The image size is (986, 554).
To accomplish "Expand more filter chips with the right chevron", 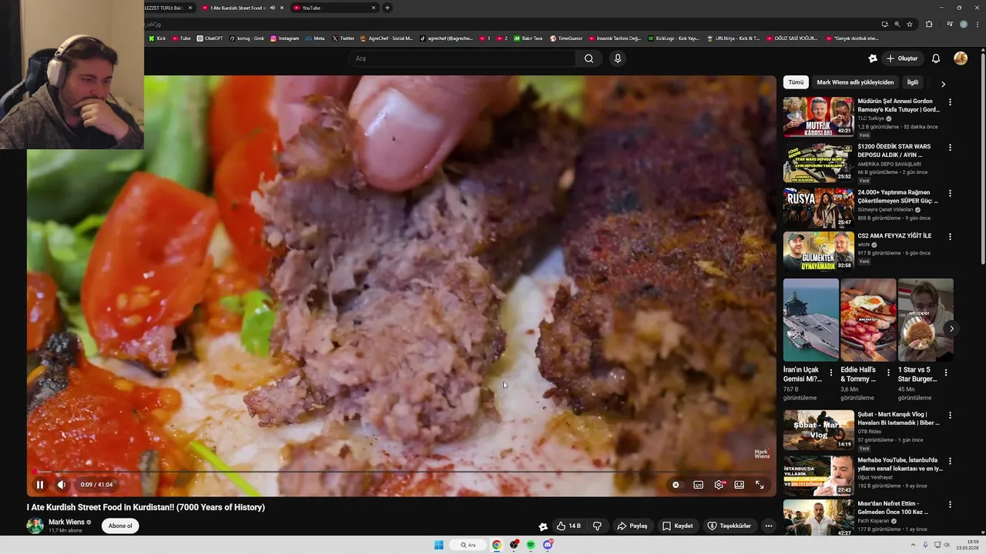I will coord(943,83).
